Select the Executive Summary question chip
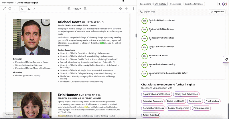 [153, 101]
